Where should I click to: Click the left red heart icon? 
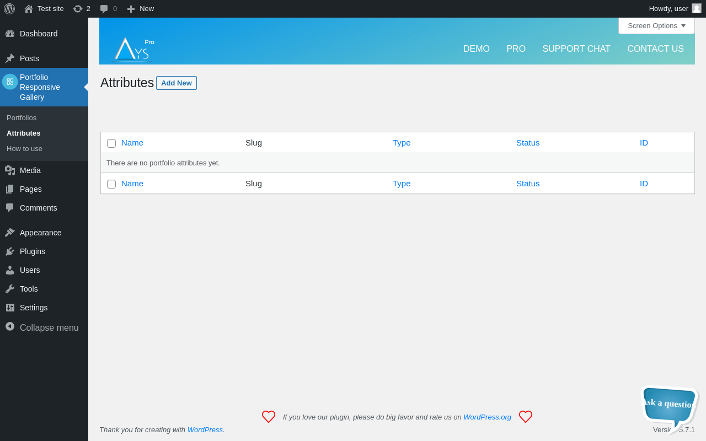269,417
